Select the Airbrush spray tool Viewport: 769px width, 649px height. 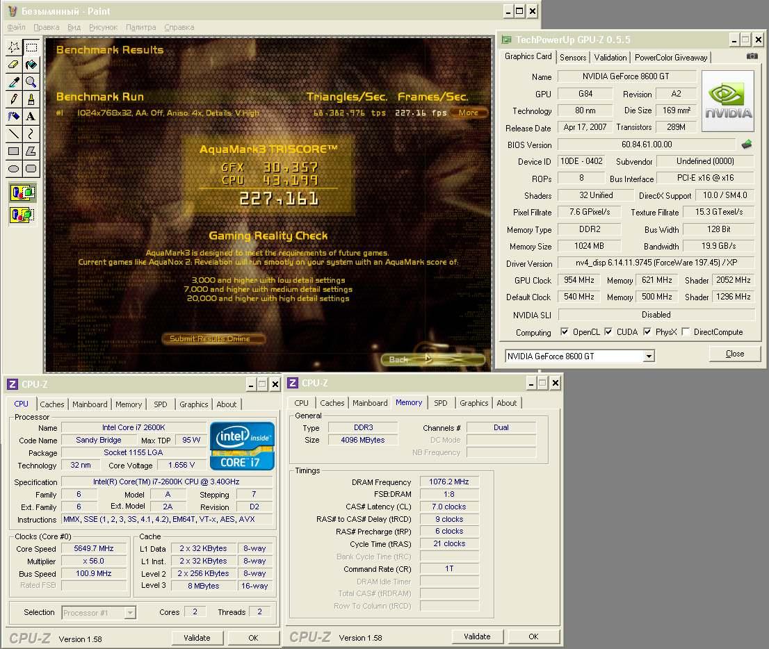click(14, 116)
